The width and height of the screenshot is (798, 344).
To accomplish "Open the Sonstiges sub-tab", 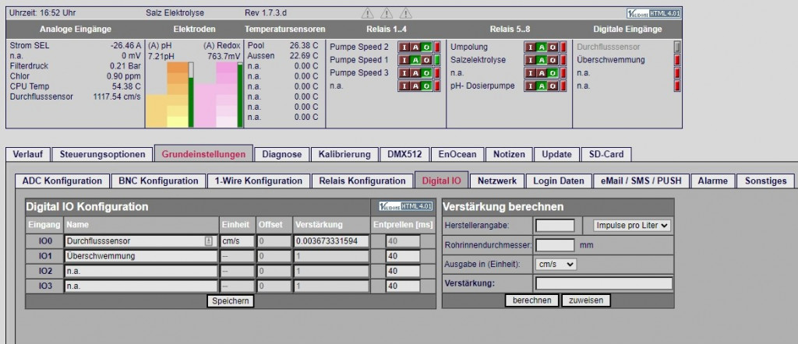I will coord(765,181).
